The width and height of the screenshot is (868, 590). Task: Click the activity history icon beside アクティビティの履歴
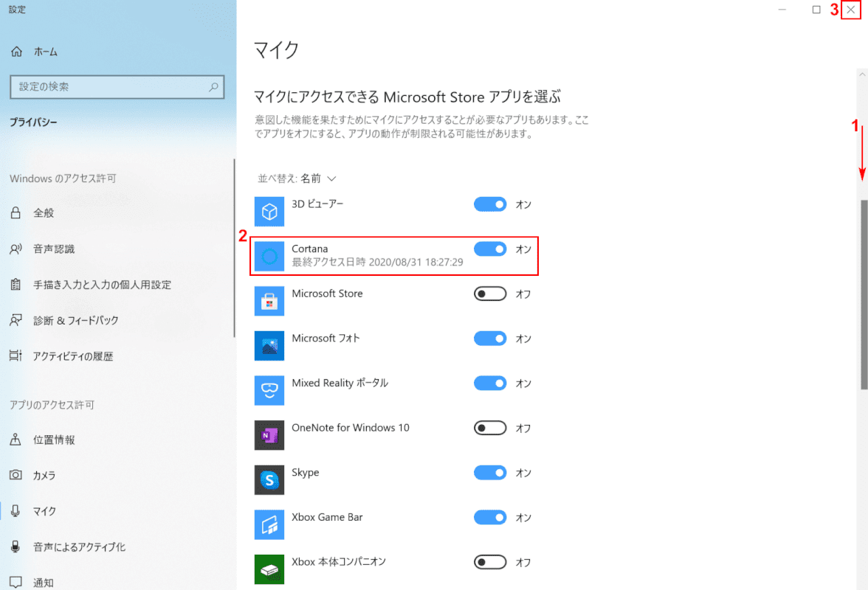click(x=15, y=355)
